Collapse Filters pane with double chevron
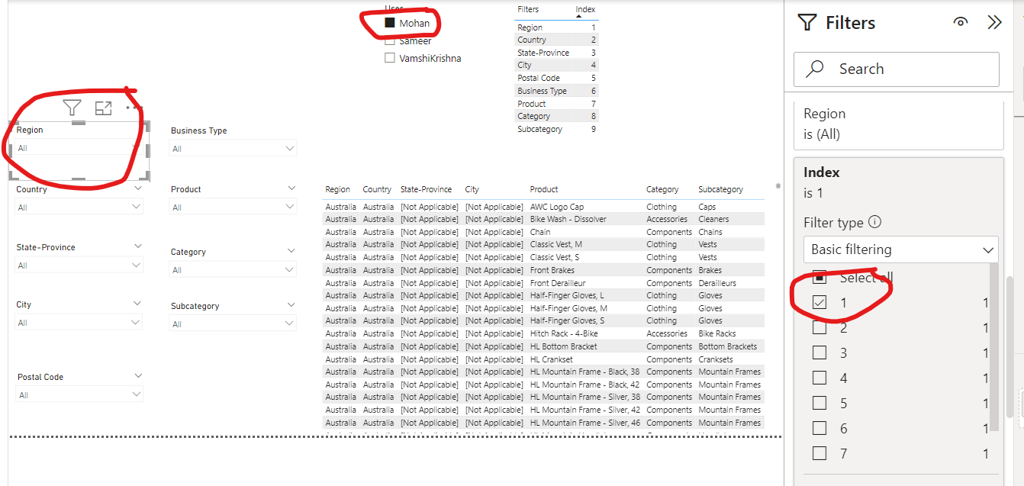Viewport: 1024px width, 486px height. click(x=994, y=22)
